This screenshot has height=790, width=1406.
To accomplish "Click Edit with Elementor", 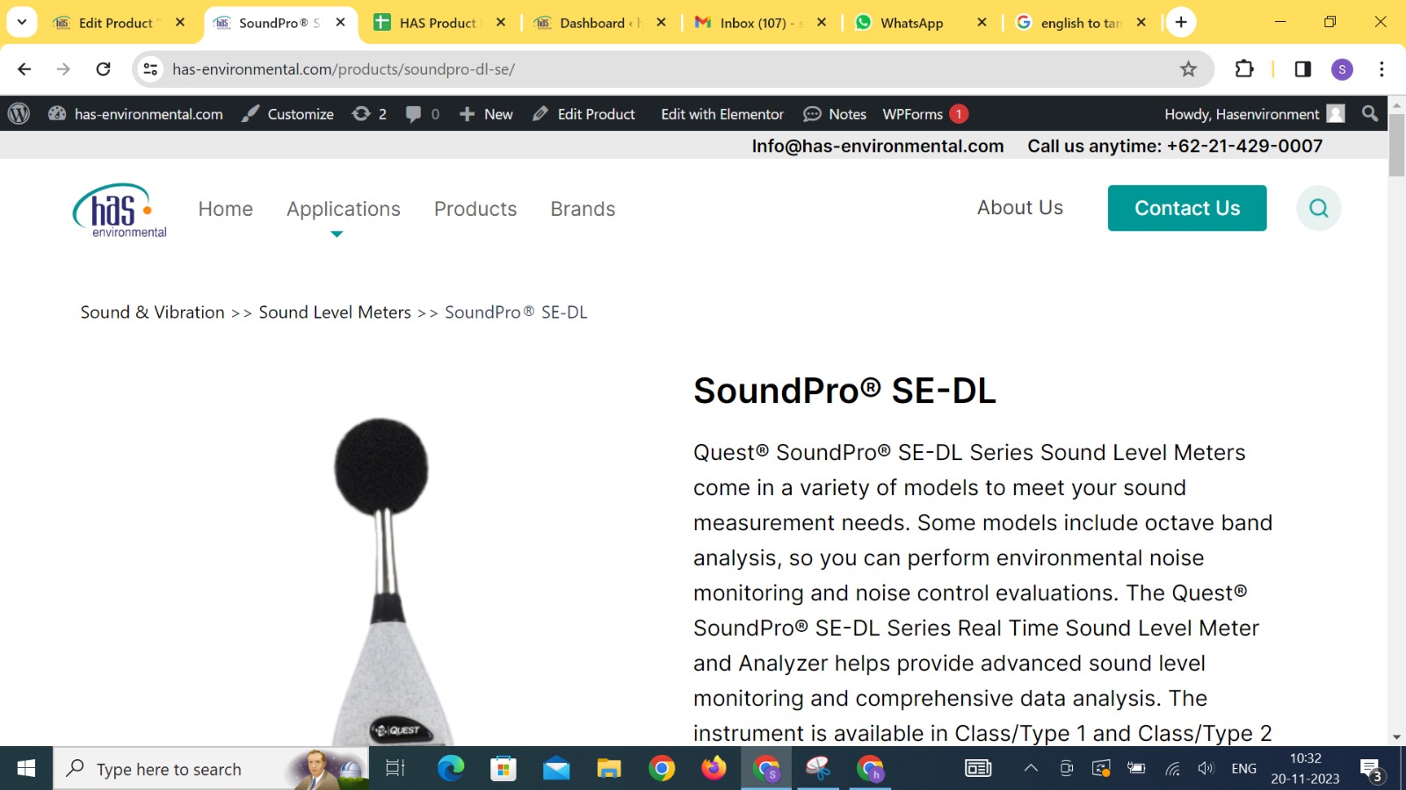I will point(722,113).
